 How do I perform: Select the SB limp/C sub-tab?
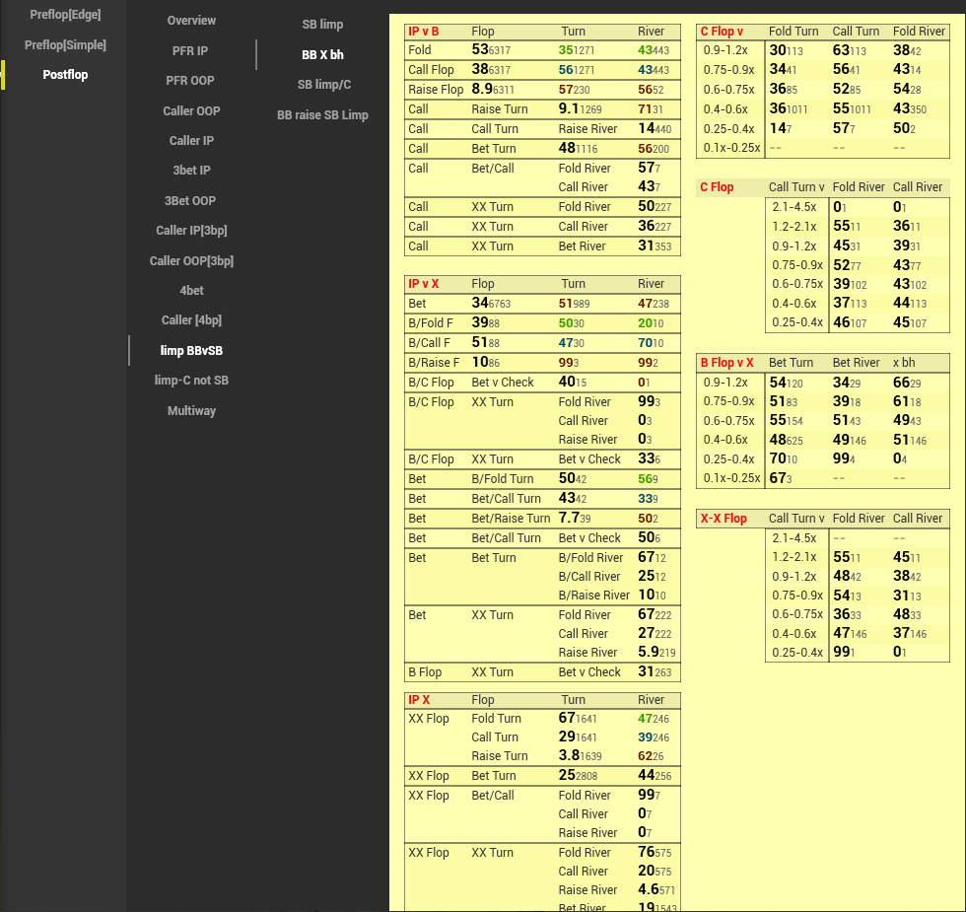click(x=323, y=85)
